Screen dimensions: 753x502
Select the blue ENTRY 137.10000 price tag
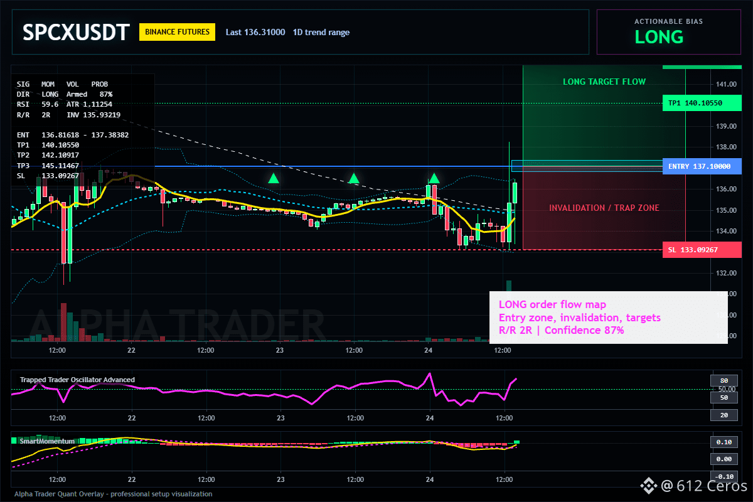(x=701, y=166)
